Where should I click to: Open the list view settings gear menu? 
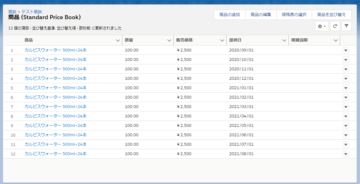tap(322, 26)
